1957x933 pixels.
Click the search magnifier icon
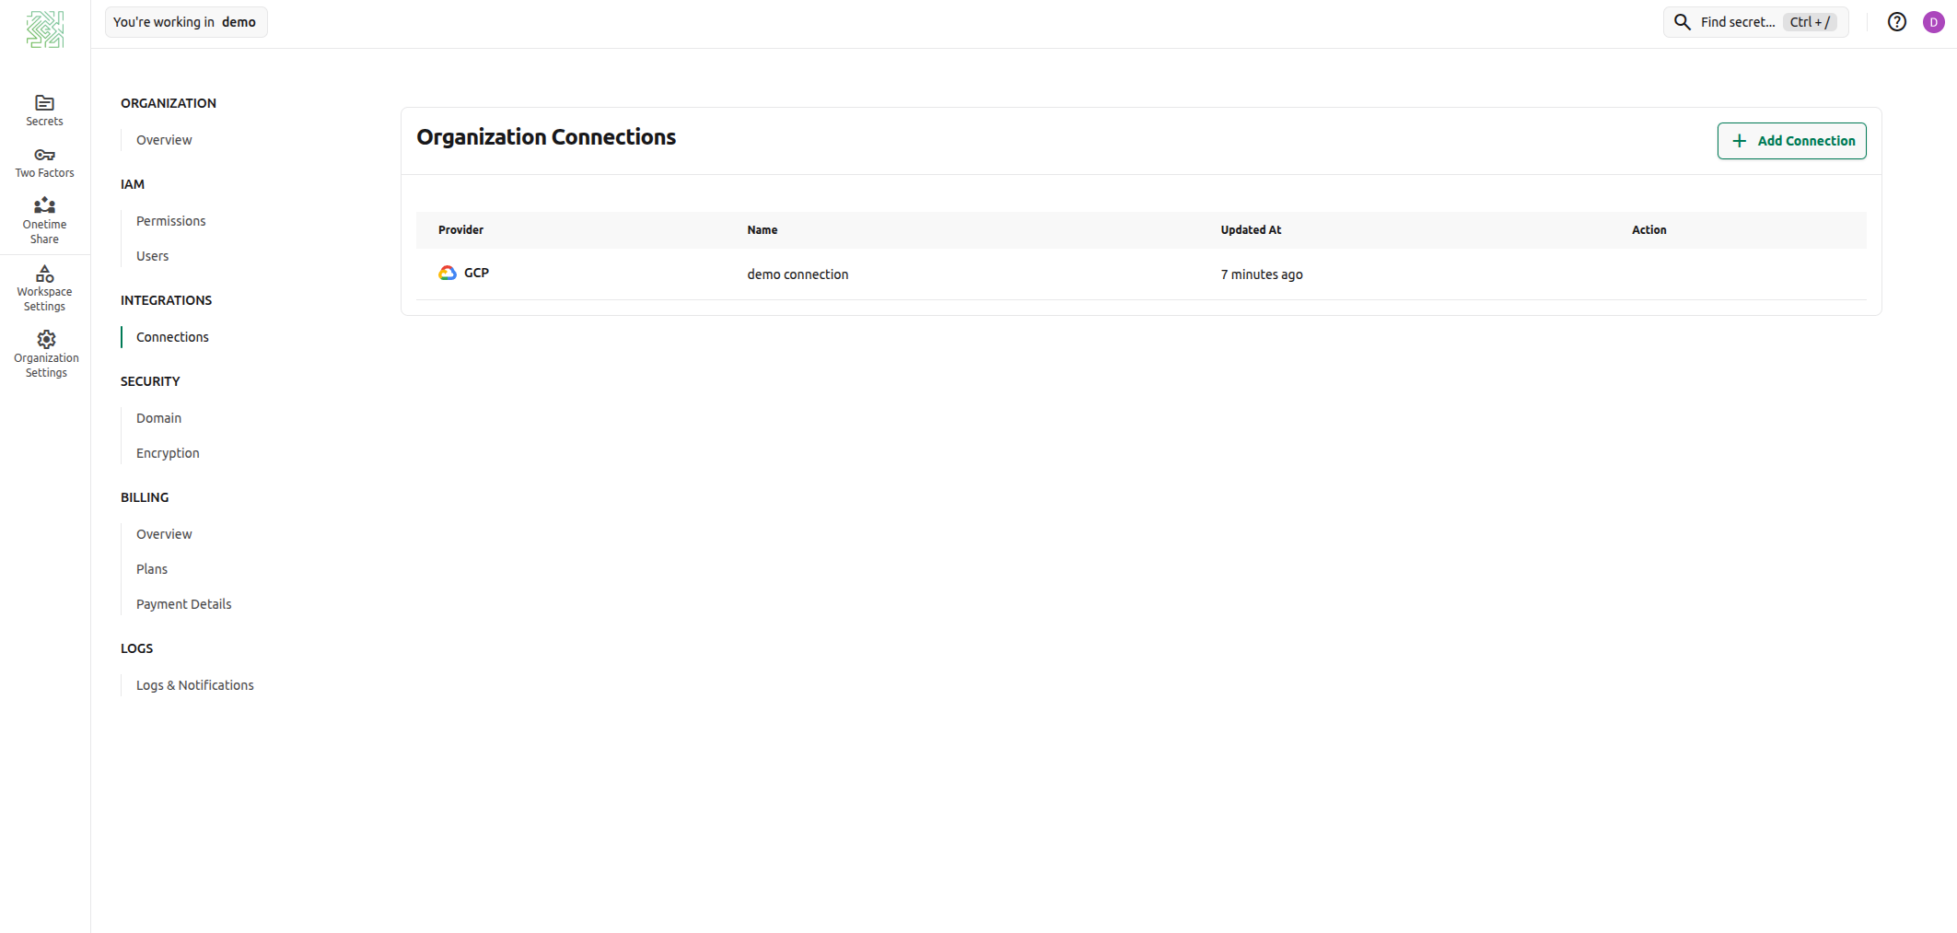coord(1682,22)
